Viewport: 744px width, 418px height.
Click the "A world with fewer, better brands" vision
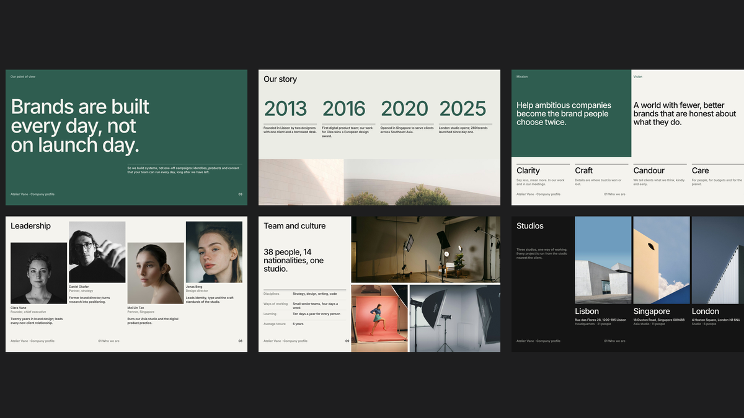tap(685, 114)
